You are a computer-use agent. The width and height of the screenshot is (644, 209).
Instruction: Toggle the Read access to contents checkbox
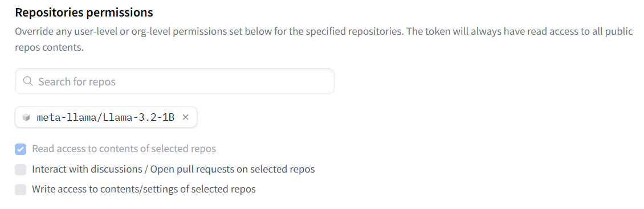coord(21,149)
